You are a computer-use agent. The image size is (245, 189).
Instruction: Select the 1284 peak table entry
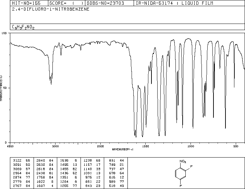69,181
